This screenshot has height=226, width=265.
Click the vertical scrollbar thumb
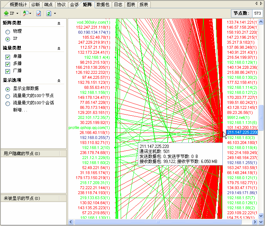point(261,118)
